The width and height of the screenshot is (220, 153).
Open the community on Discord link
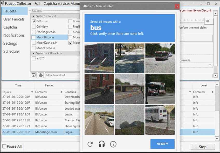pyautogui.click(x=196, y=10)
